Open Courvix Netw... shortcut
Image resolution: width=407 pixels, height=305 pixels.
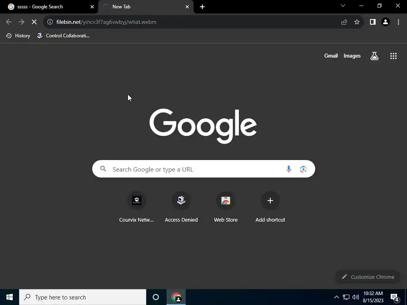pos(137,207)
